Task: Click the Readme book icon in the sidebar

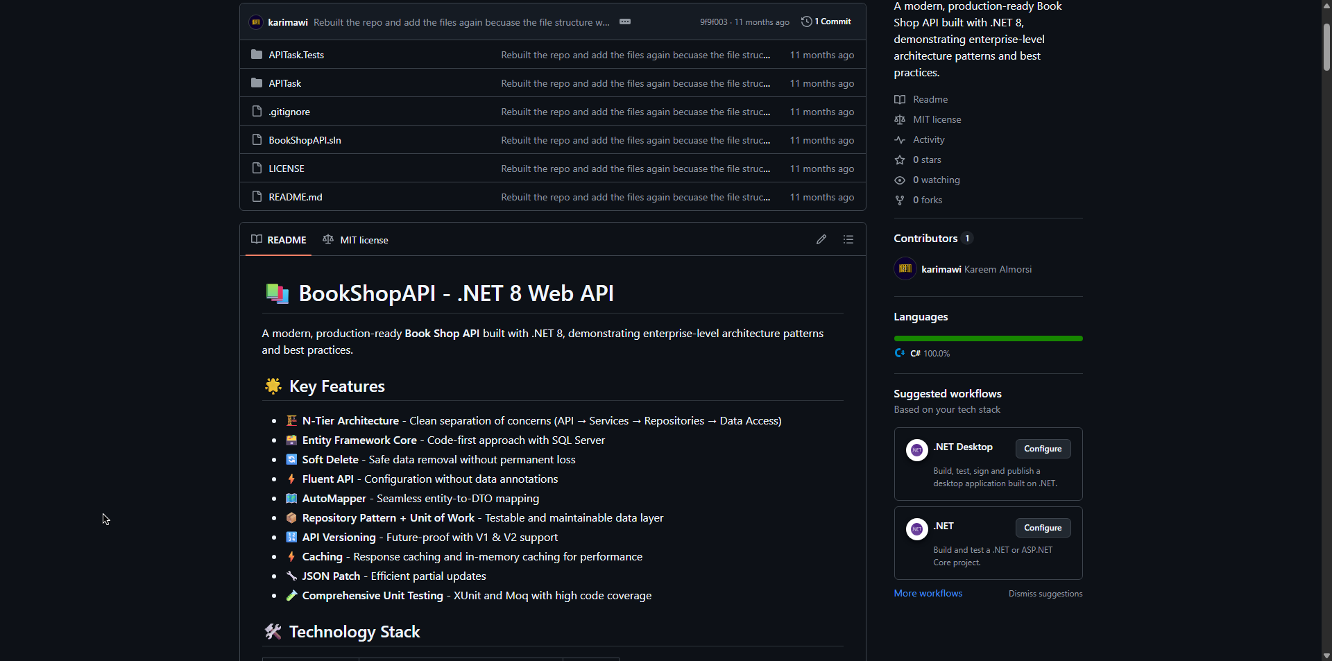Action: 900,99
